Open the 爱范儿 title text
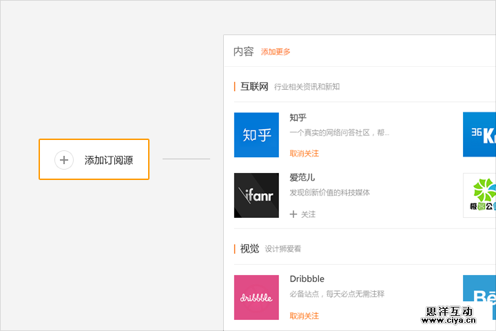The height and width of the screenshot is (331, 496). coord(302,177)
